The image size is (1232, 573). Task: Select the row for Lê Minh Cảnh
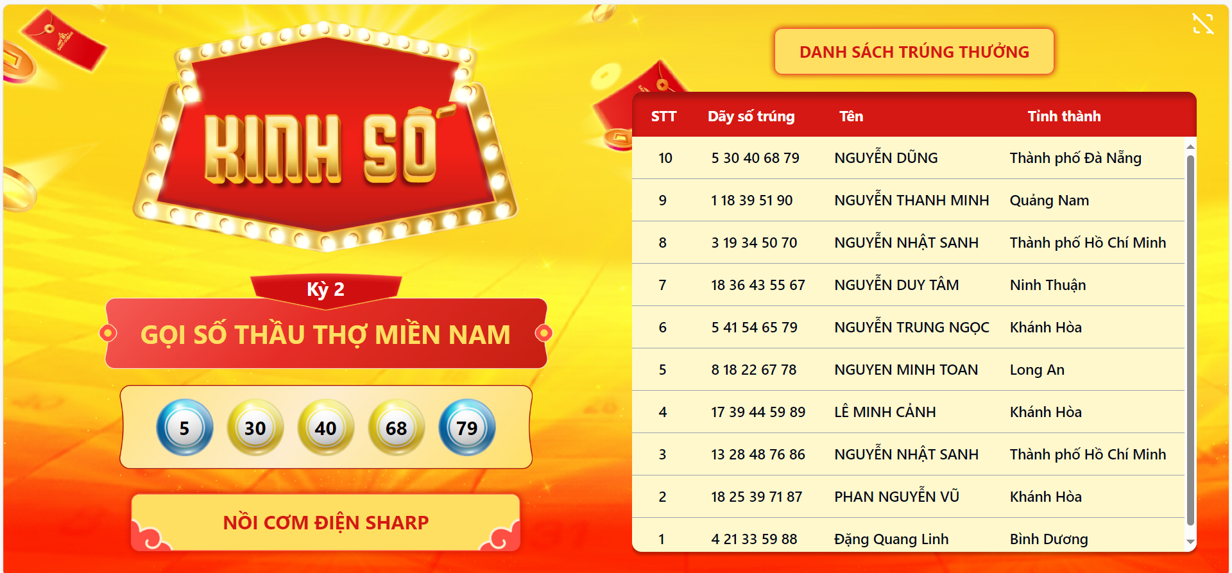[908, 412]
